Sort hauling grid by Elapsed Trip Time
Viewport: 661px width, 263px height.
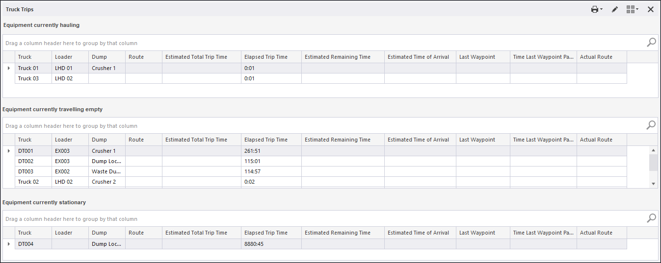[271, 57]
